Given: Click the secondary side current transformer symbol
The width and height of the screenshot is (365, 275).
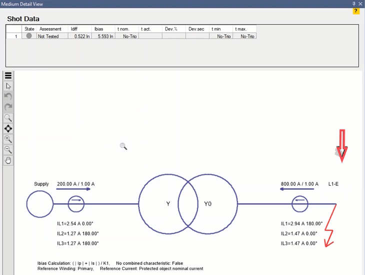Looking at the screenshot, I should [300, 204].
